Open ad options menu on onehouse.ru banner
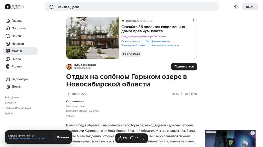Image resolution: width=263 pixels, height=147 pixels. point(193,21)
